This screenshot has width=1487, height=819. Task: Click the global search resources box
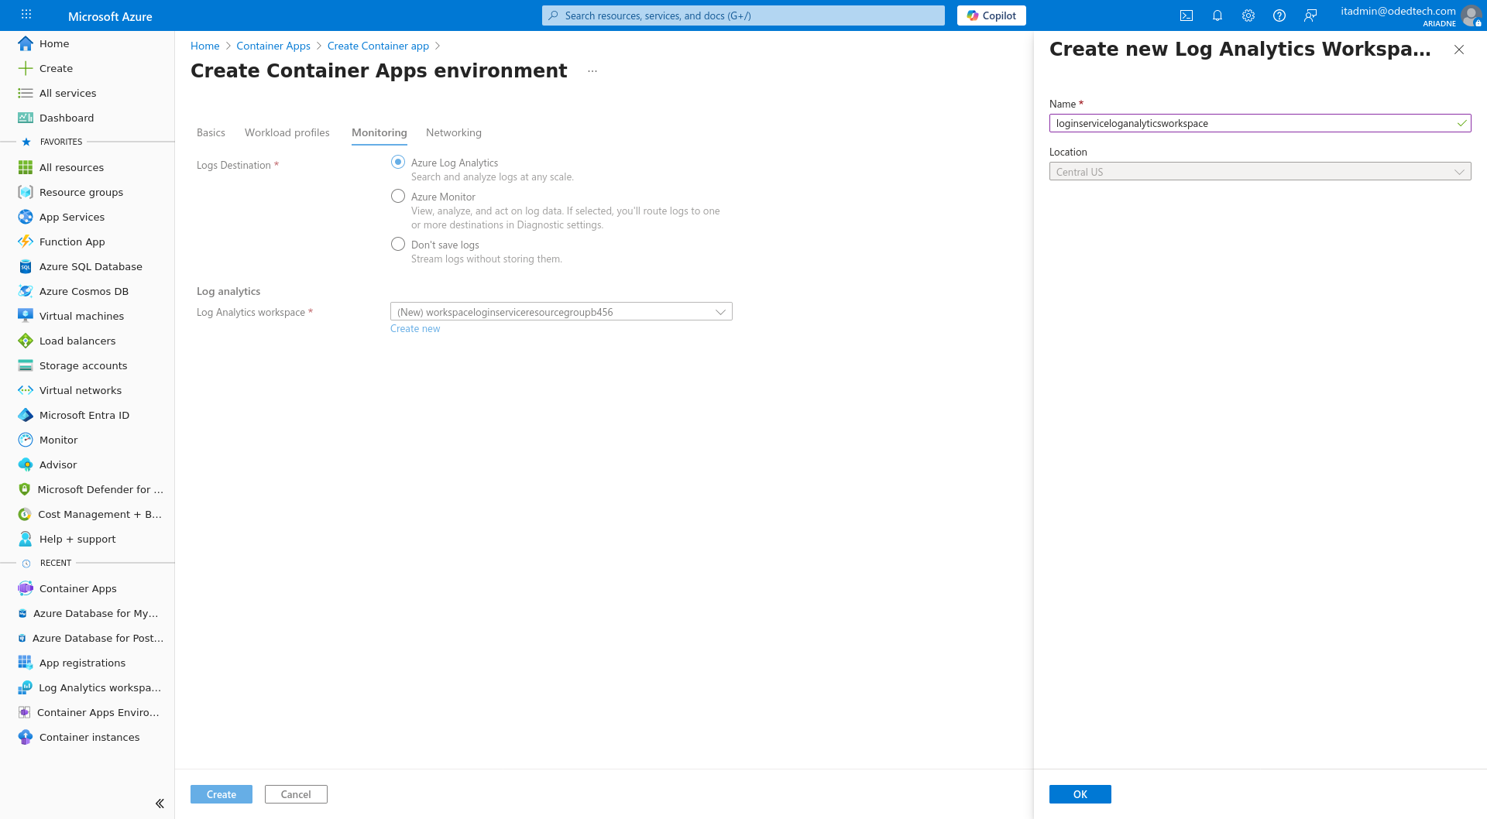[743, 15]
